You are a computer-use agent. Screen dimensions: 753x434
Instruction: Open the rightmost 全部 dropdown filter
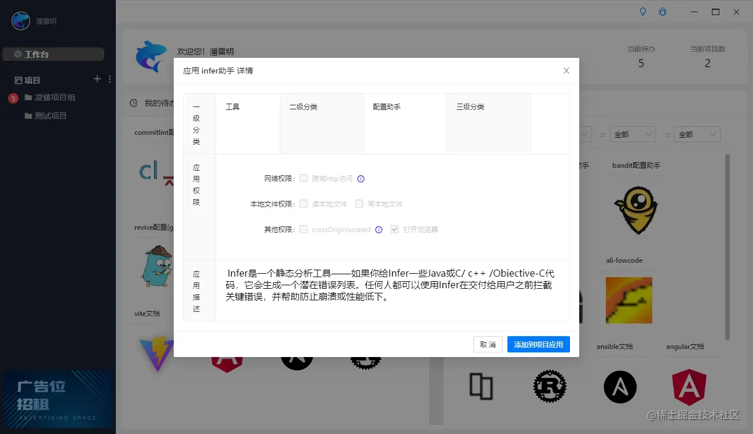[x=697, y=134]
